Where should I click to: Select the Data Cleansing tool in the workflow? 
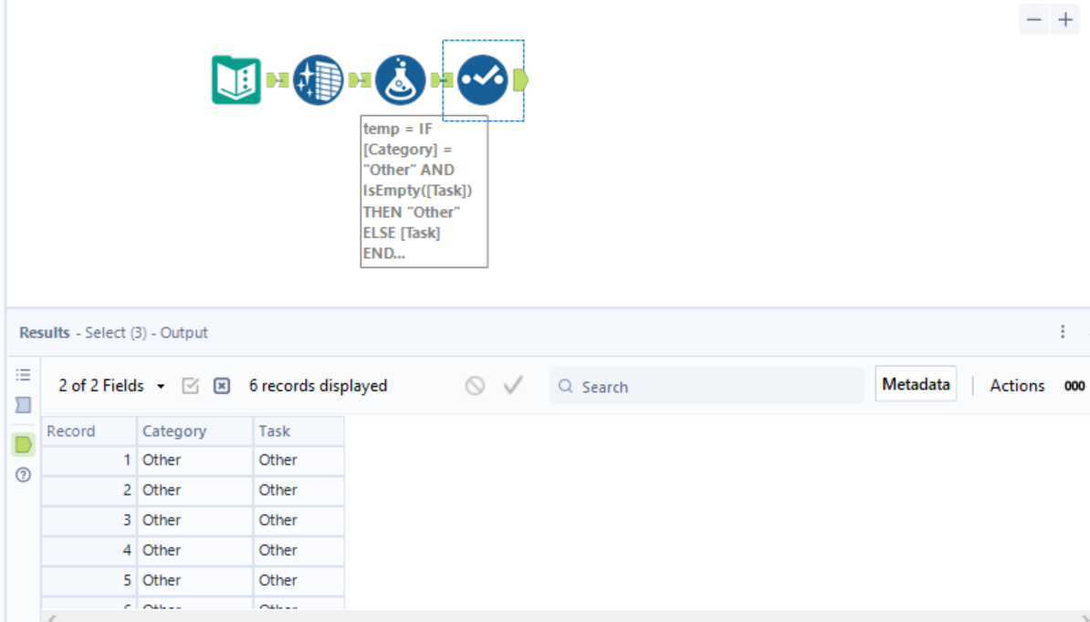click(317, 79)
